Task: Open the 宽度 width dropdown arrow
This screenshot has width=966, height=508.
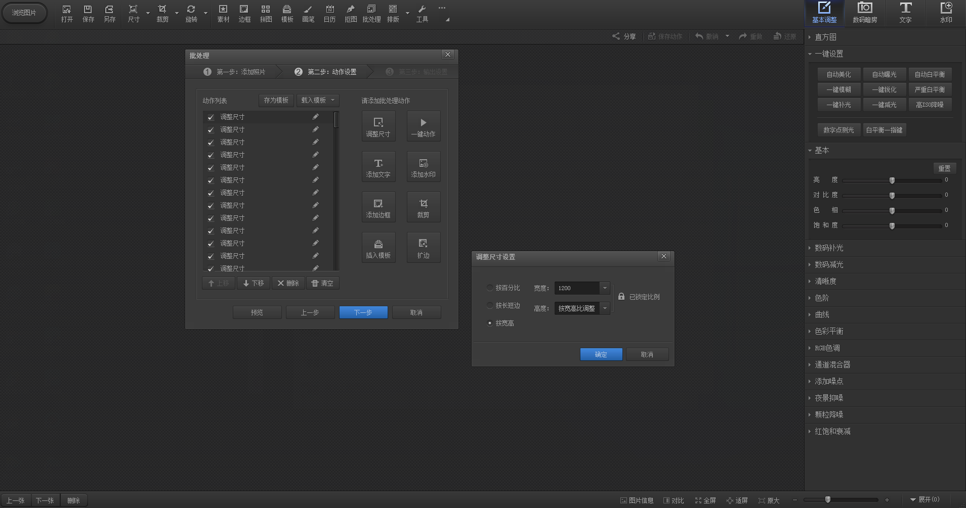Action: pyautogui.click(x=605, y=288)
